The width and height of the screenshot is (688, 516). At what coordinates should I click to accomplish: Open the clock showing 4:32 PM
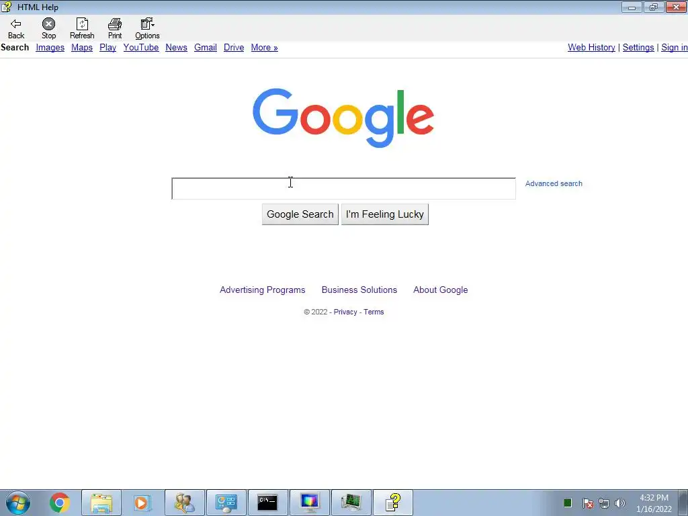(654, 503)
